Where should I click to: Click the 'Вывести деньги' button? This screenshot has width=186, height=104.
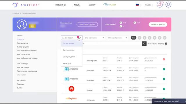tap(158, 25)
